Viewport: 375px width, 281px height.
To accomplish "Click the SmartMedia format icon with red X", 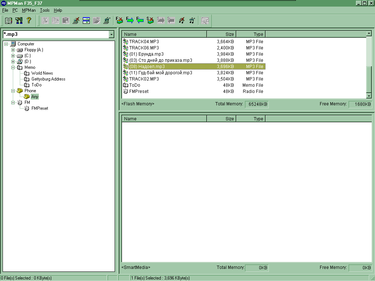I will pyautogui.click(x=150, y=20).
